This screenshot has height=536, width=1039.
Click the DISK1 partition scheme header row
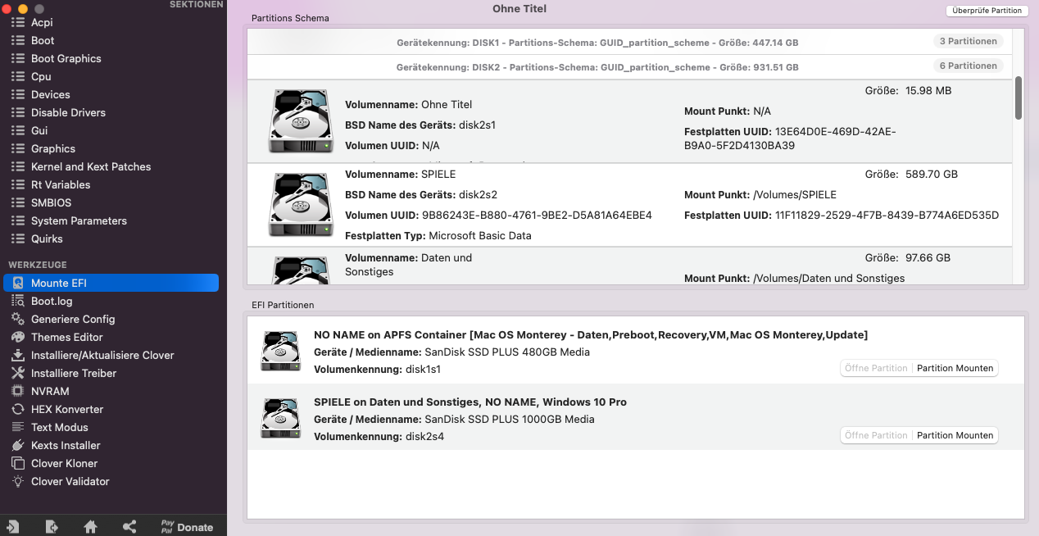(629, 42)
